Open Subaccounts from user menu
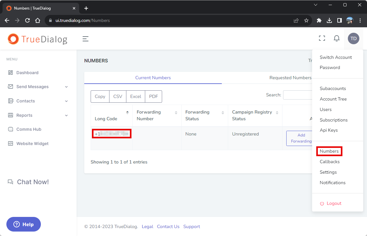367x236 pixels. [x=333, y=89]
